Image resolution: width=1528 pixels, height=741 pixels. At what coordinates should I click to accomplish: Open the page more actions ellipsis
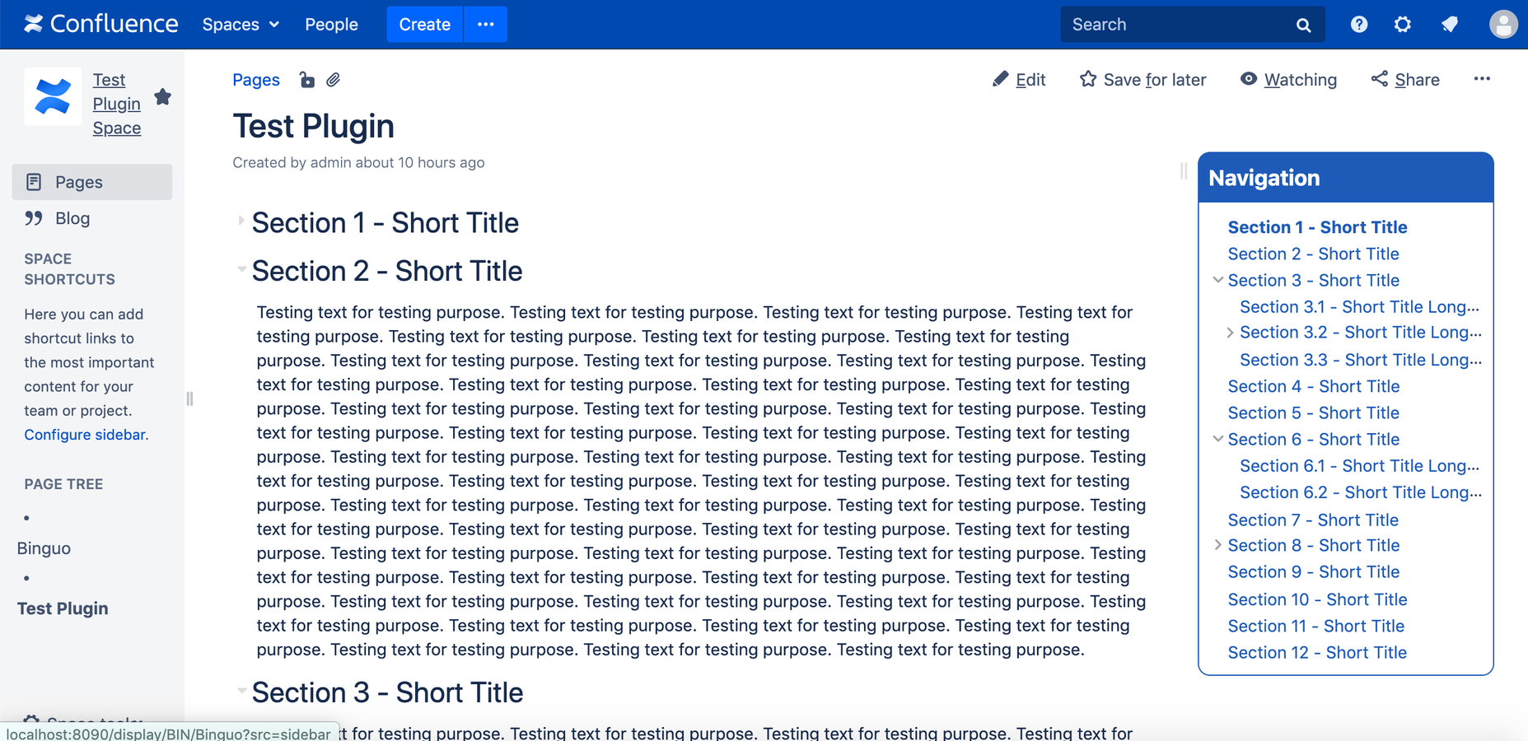(x=1482, y=79)
